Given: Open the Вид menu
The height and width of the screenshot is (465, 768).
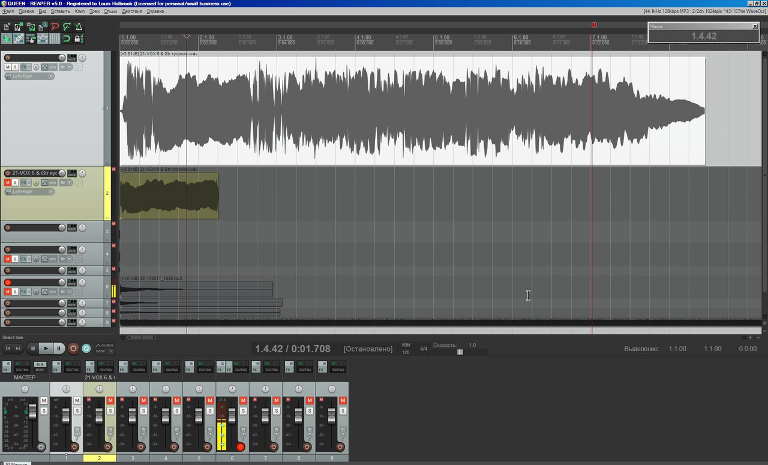Looking at the screenshot, I should [x=43, y=11].
